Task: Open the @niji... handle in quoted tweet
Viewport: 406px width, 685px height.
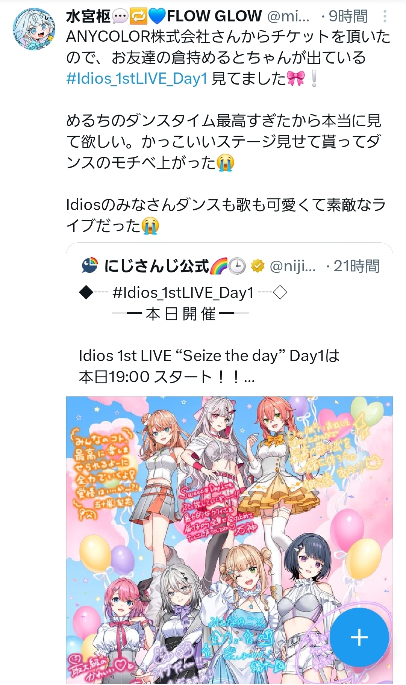Action: point(293,266)
